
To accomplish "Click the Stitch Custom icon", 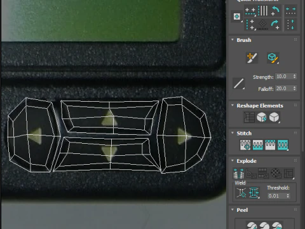I will coord(283,145).
